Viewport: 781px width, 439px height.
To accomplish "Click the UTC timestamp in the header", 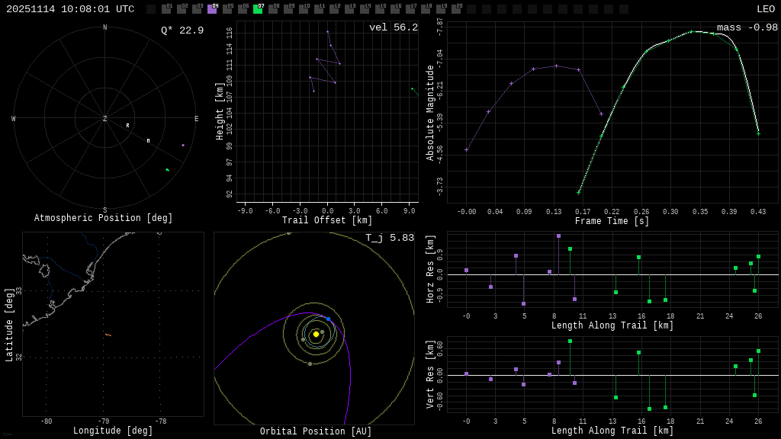I will [70, 9].
